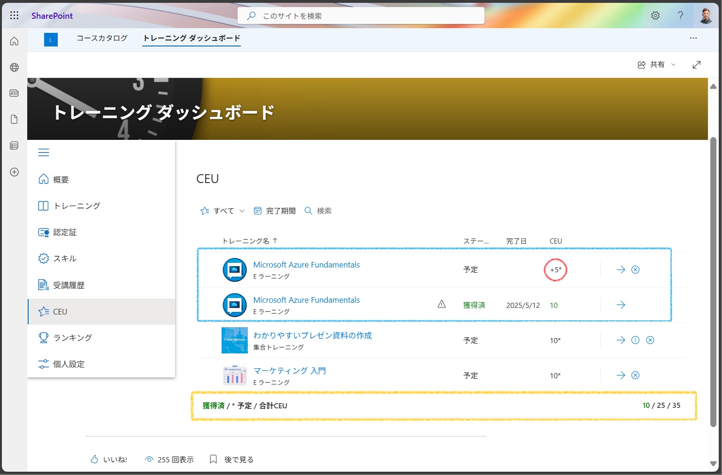Open arrow for わかりやすいプレゼン資料の作成 row
Viewport: 722px width, 475px height.
[x=621, y=340]
